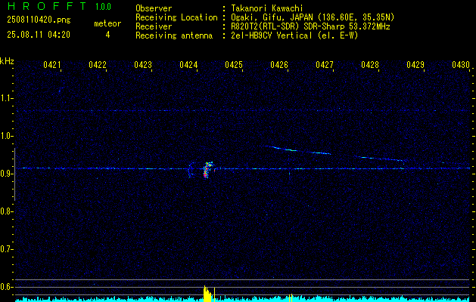Click the 0425 time axis label
The image size is (476, 302).
[234, 64]
